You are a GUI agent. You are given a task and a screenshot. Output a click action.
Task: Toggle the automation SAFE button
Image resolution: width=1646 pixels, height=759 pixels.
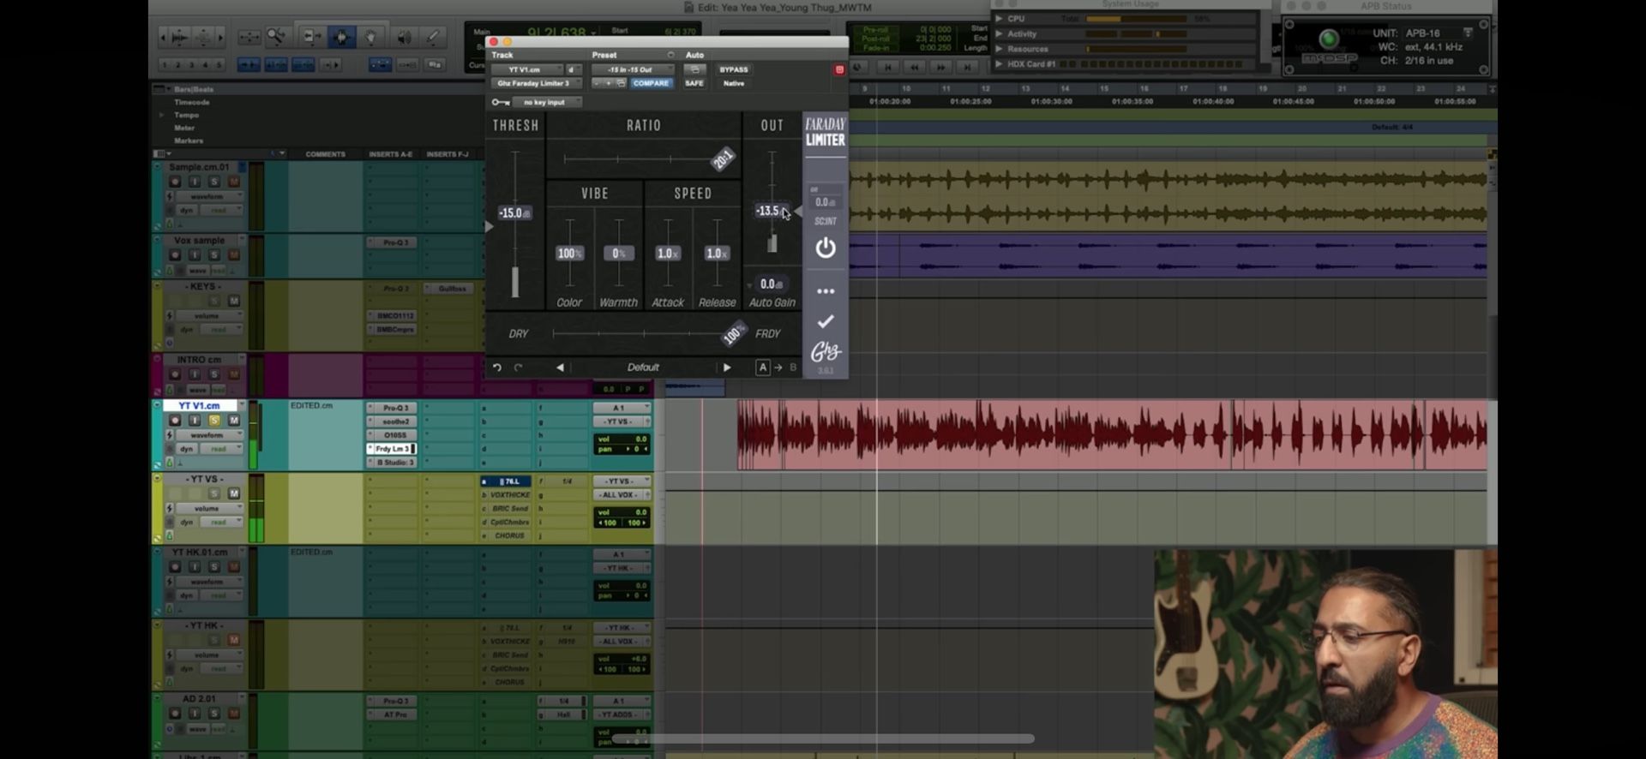pos(694,83)
